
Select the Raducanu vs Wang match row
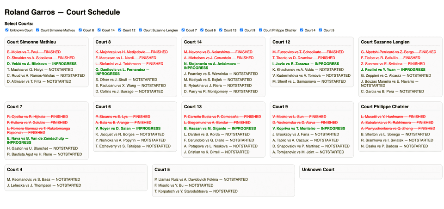coord(122,86)
